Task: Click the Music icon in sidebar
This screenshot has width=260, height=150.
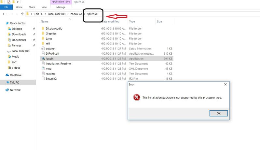Action: tap(9, 57)
